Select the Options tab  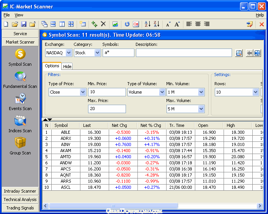[x=52, y=66]
